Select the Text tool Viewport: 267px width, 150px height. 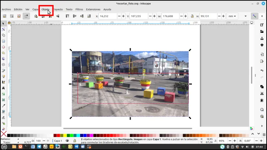click(3, 88)
